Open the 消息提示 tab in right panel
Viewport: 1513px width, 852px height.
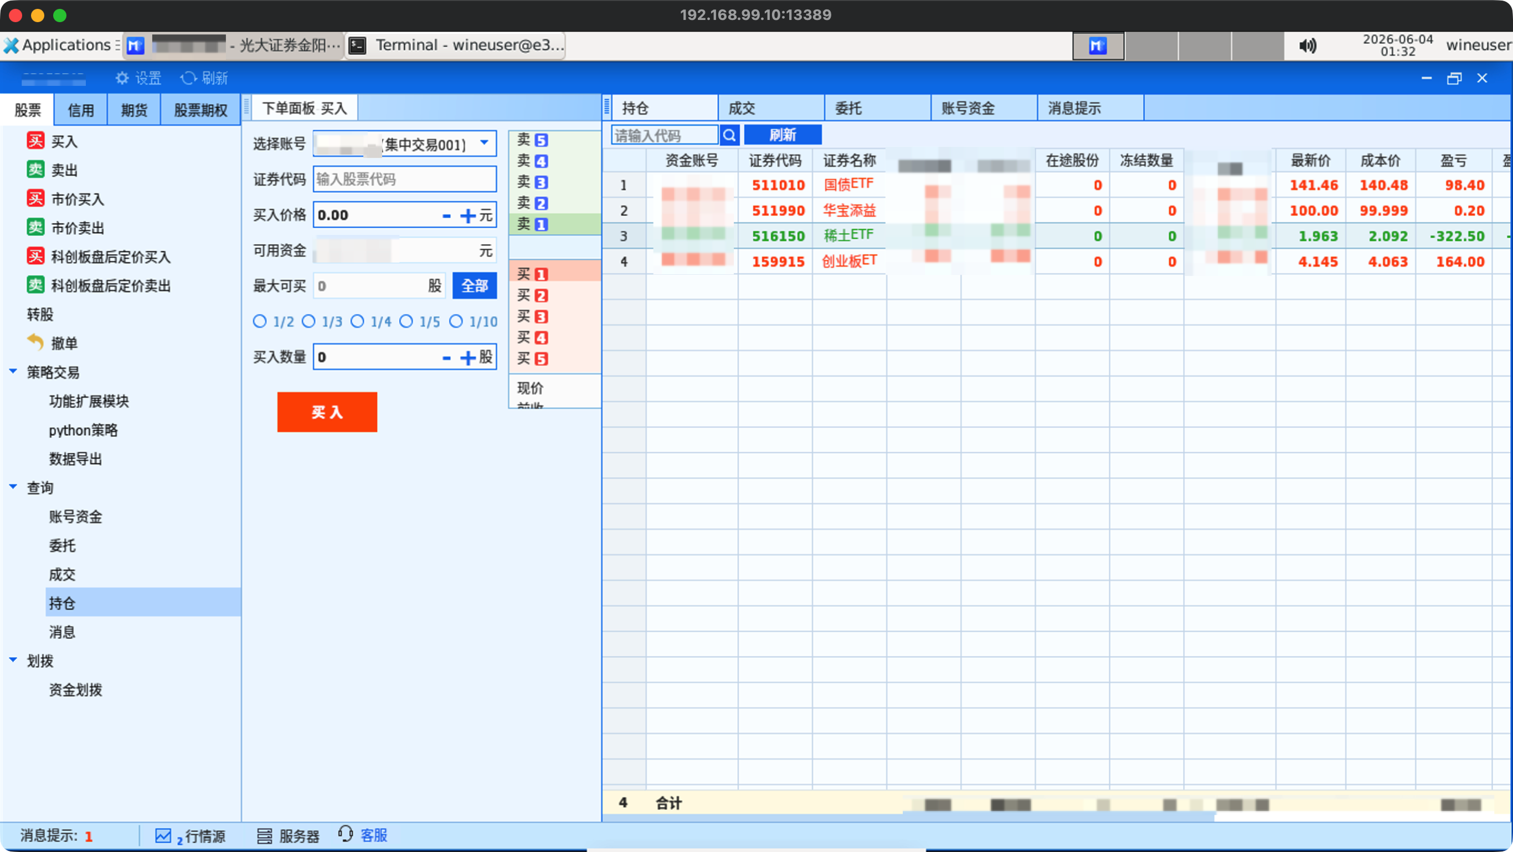(x=1090, y=108)
